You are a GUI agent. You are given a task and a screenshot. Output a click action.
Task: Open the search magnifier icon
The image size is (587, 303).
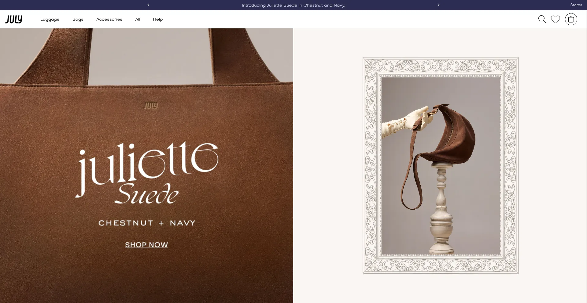coord(542,19)
